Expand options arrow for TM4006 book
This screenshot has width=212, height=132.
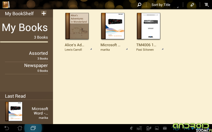(163, 49)
